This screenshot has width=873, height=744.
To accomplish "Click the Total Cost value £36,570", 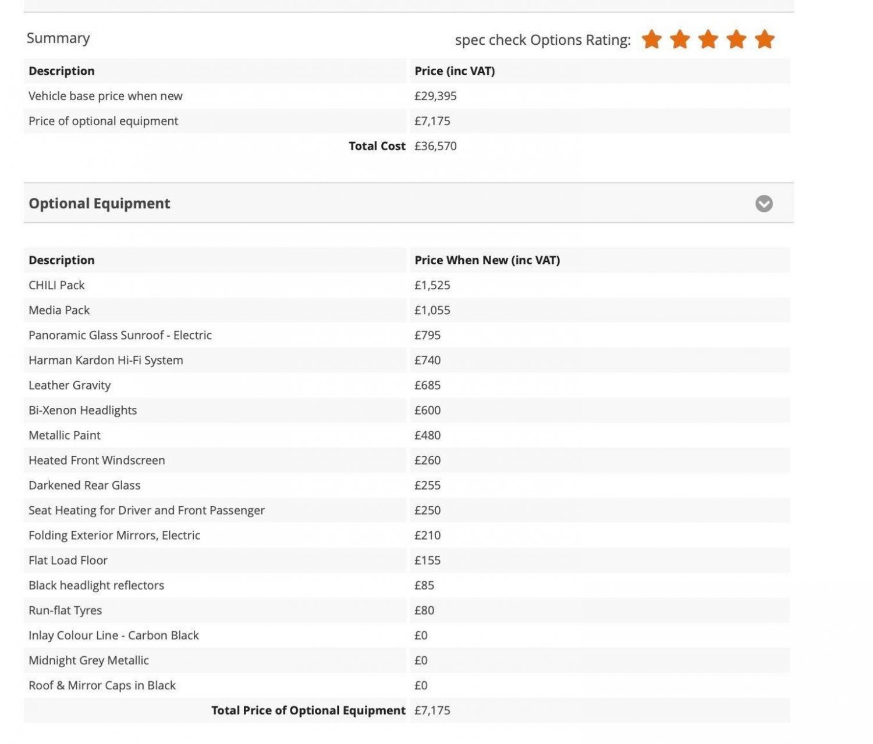I will coord(435,146).
